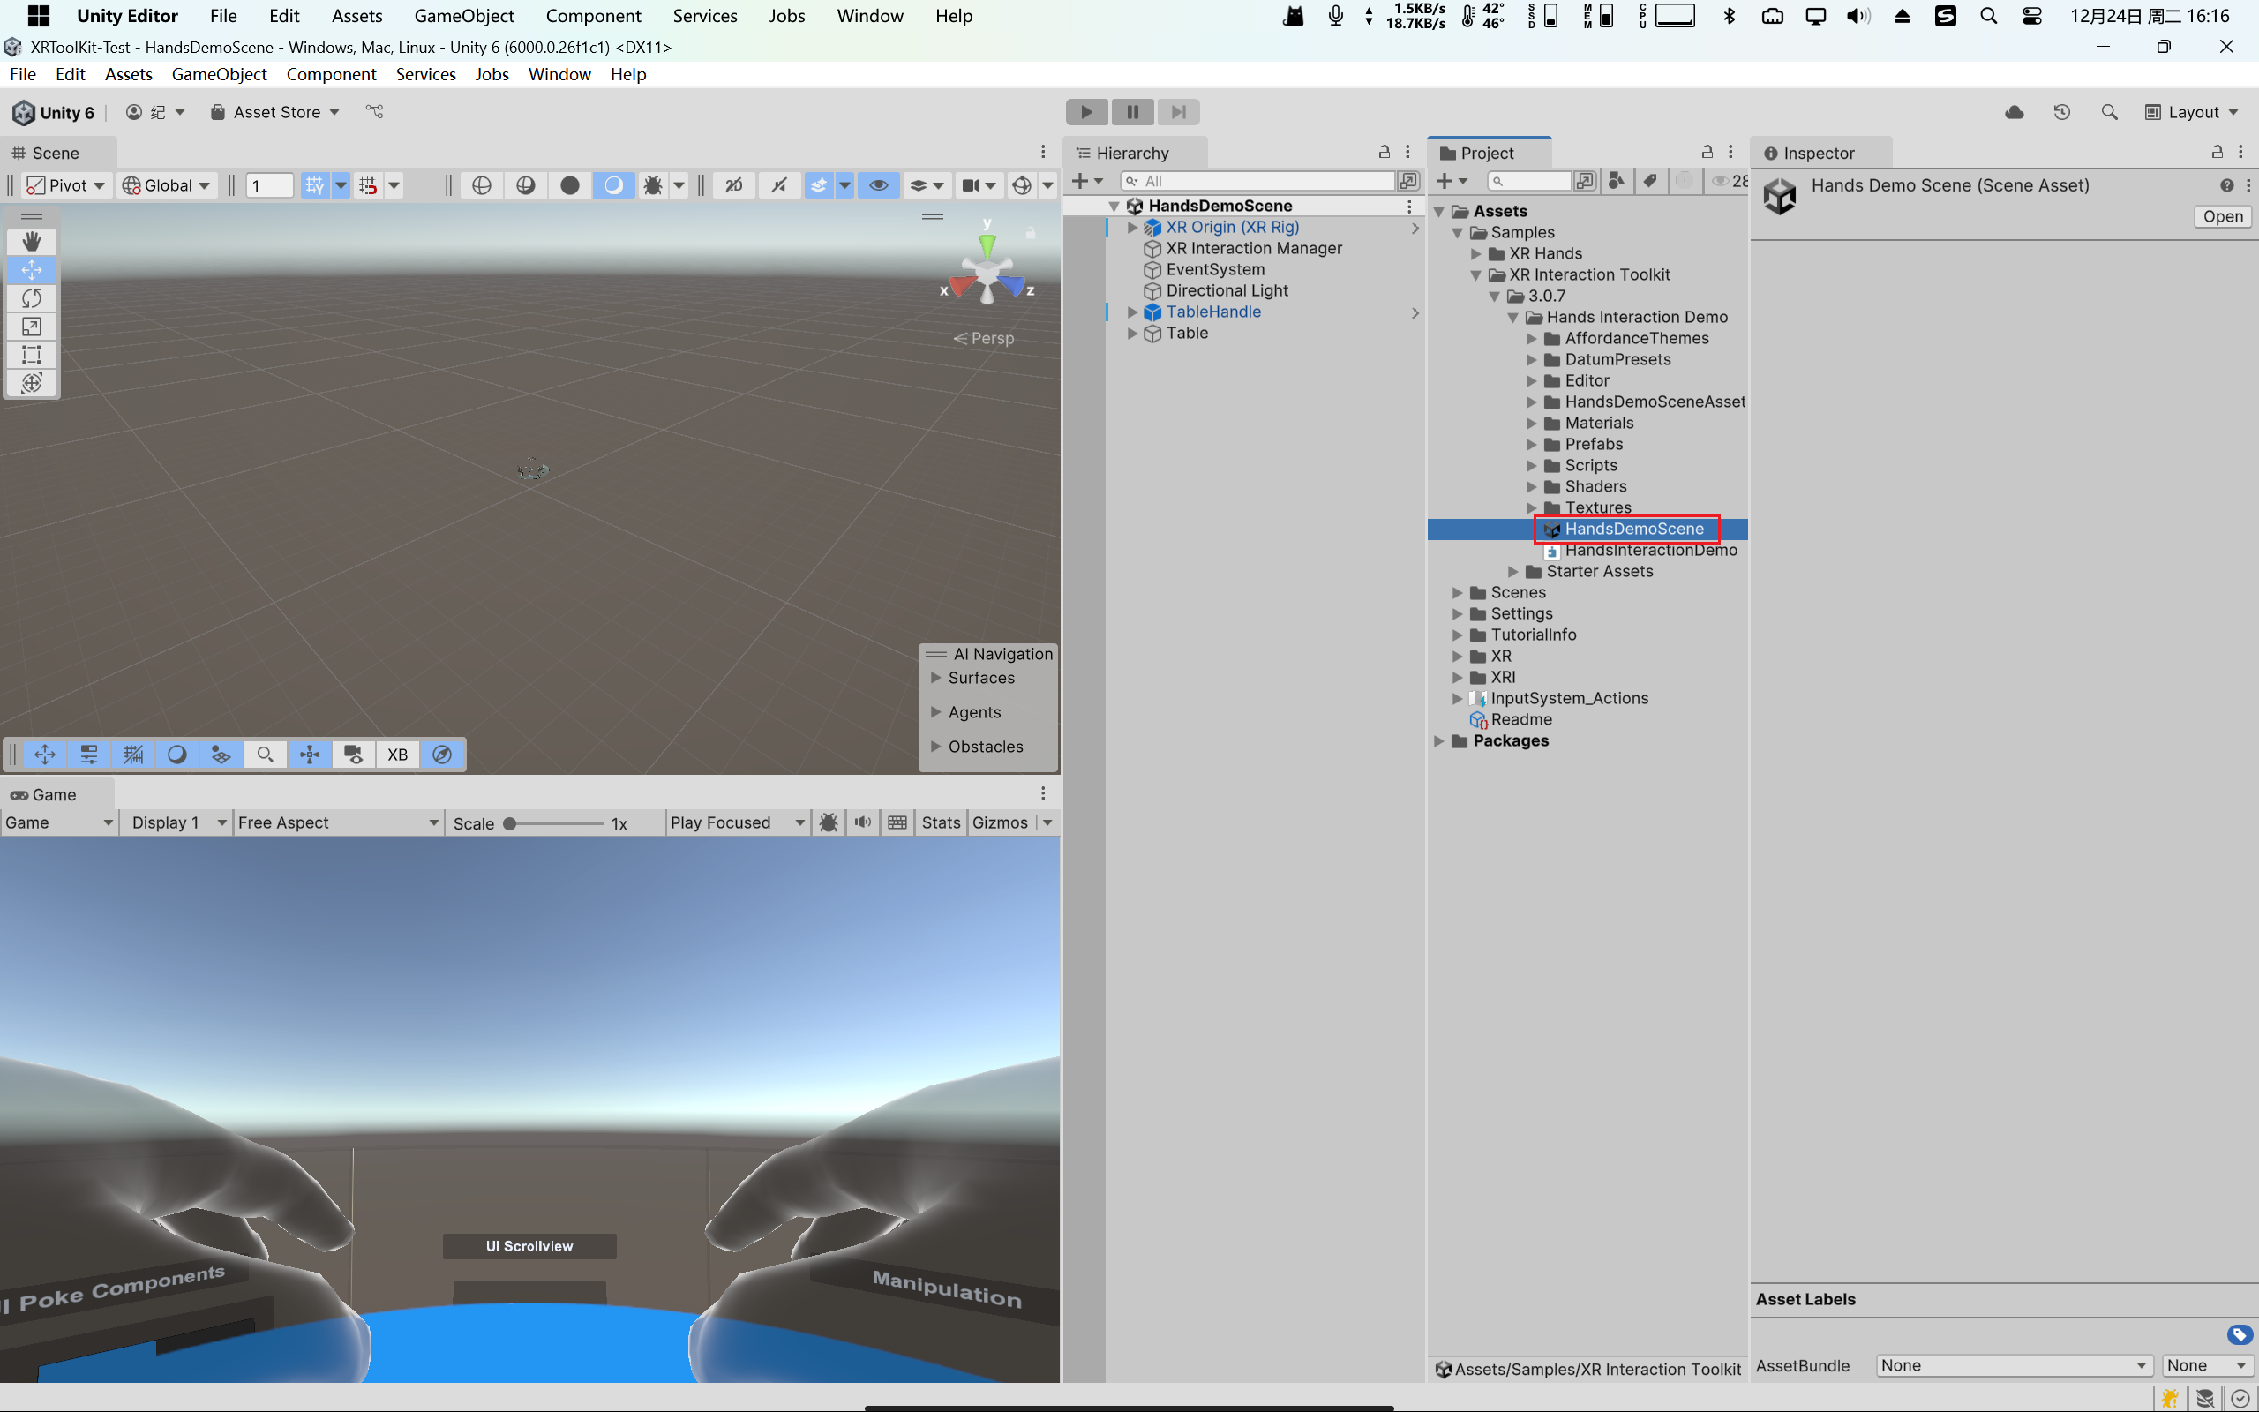This screenshot has height=1412, width=2259.
Task: Select XR Origin (XR Rig) in Hierarchy
Action: pyautogui.click(x=1231, y=227)
